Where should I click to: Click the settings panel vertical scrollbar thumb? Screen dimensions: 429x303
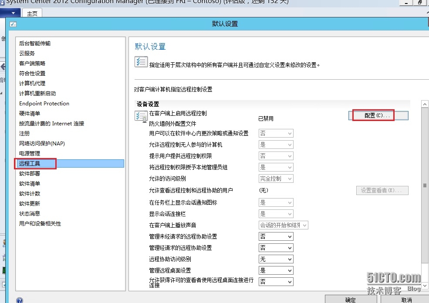click(425, 185)
